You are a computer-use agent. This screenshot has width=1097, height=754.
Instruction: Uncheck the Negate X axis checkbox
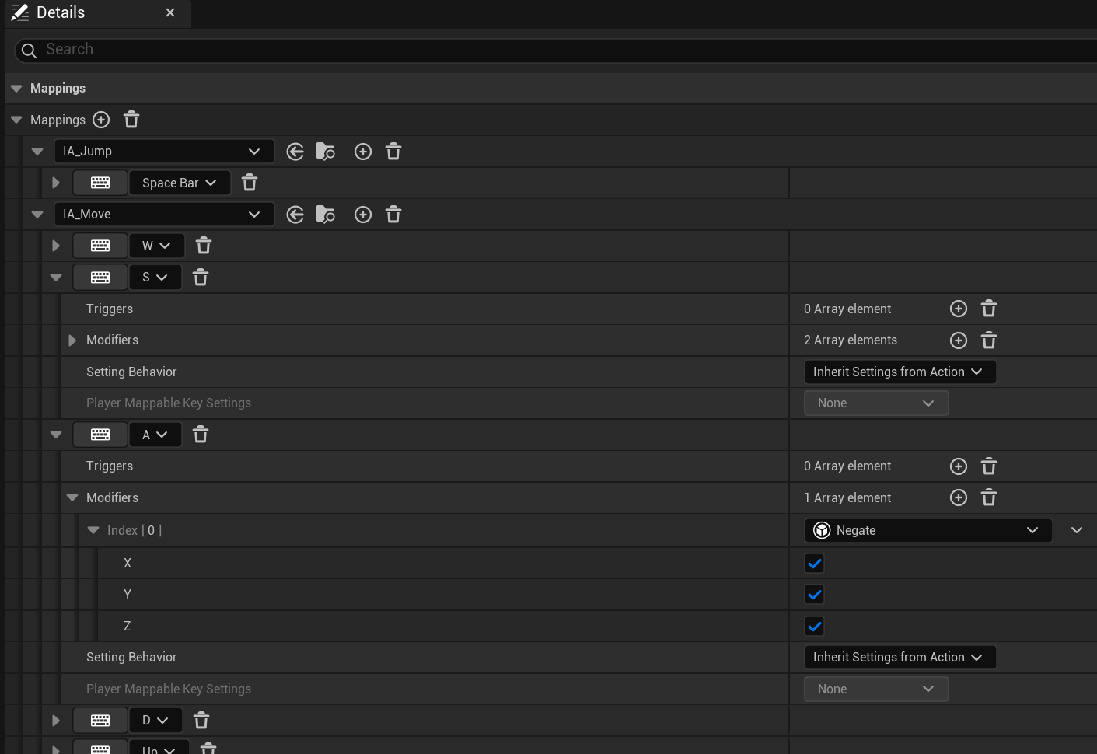point(814,564)
